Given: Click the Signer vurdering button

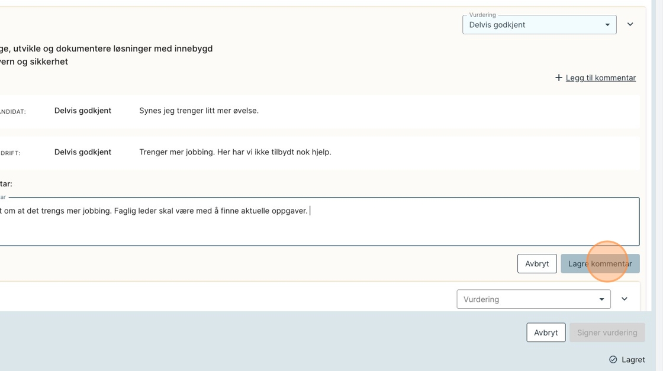Looking at the screenshot, I should tap(607, 333).
